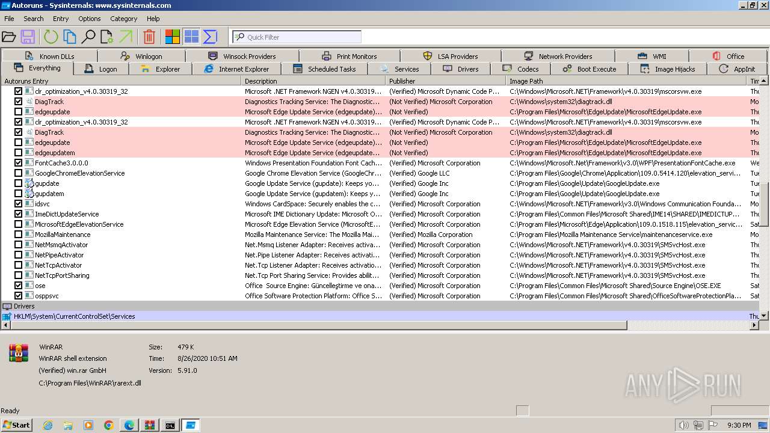Image resolution: width=770 pixels, height=433 pixels.
Task: Switch to the Image Hijacks tab
Action: [x=667, y=69]
